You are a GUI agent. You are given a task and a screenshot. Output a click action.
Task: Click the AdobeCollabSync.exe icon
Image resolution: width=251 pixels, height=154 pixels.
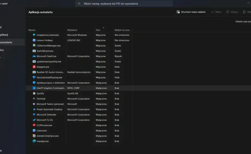pyautogui.click(x=34, y=136)
